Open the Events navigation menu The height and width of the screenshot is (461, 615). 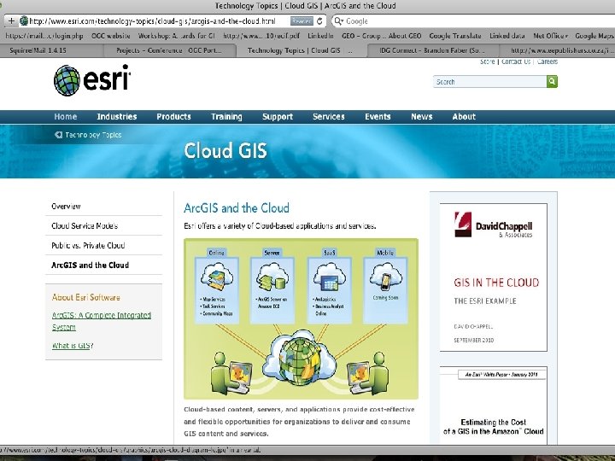[x=378, y=116]
